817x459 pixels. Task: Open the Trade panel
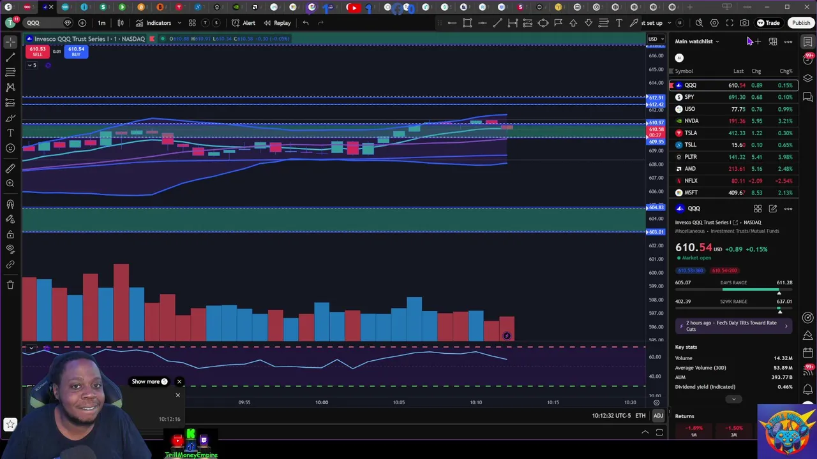768,23
